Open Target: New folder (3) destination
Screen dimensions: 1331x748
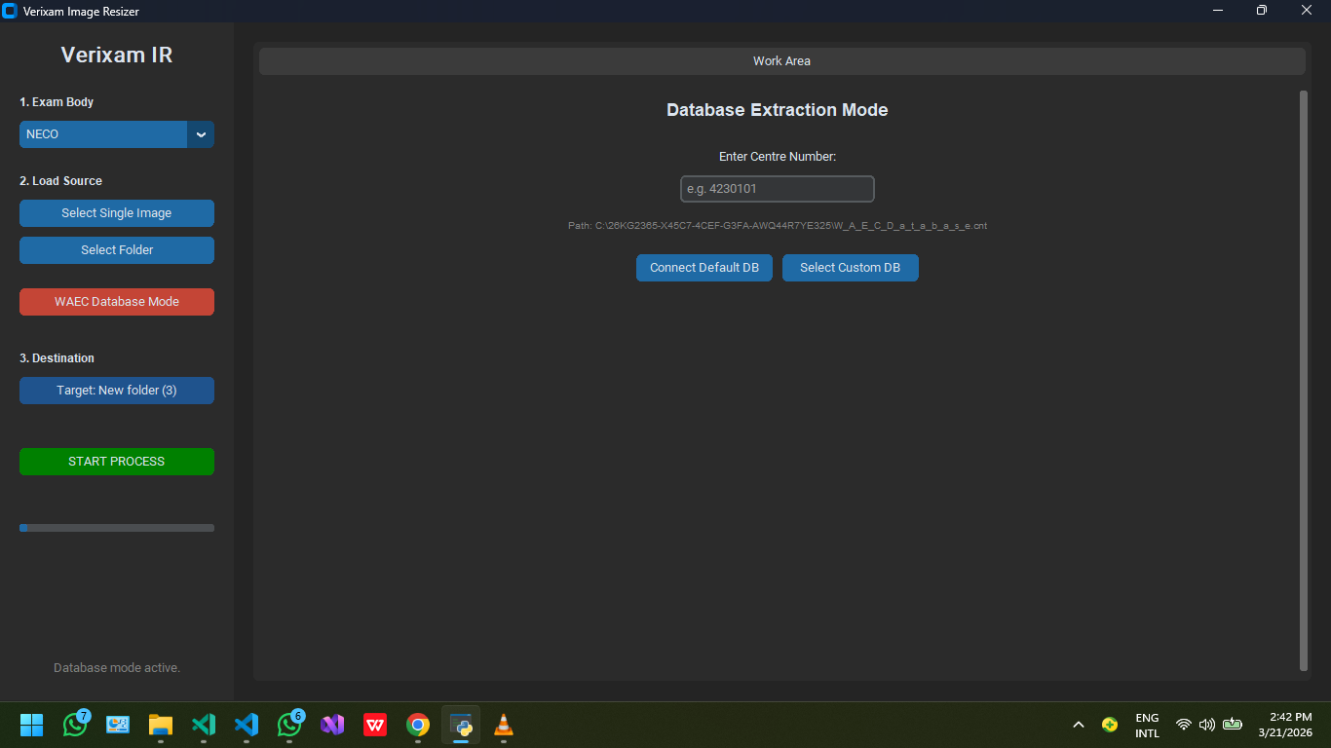[117, 391]
